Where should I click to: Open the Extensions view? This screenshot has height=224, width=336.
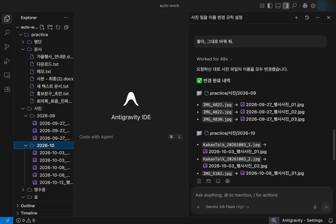(x=7, y=89)
